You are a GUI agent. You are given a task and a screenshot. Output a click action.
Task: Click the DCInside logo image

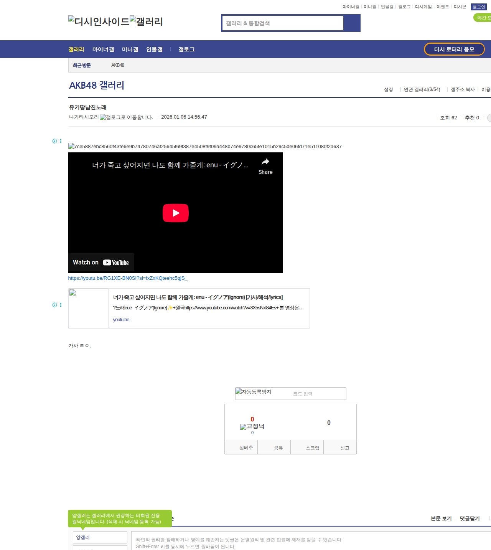pos(99,21)
